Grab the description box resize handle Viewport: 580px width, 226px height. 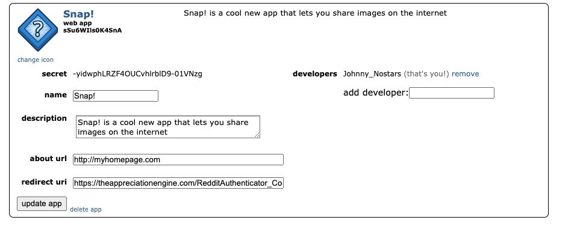257,135
